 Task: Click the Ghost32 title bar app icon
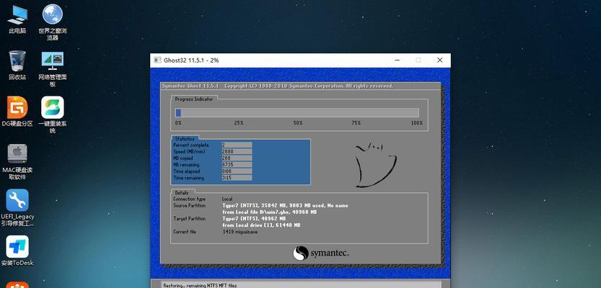[x=157, y=60]
